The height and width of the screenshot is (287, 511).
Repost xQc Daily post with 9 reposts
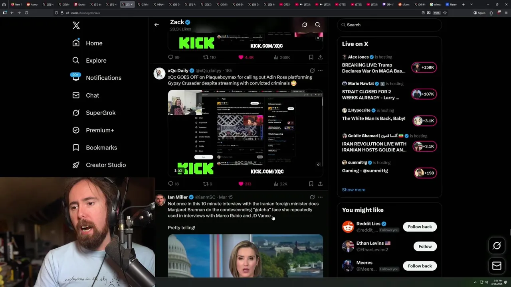(x=208, y=184)
